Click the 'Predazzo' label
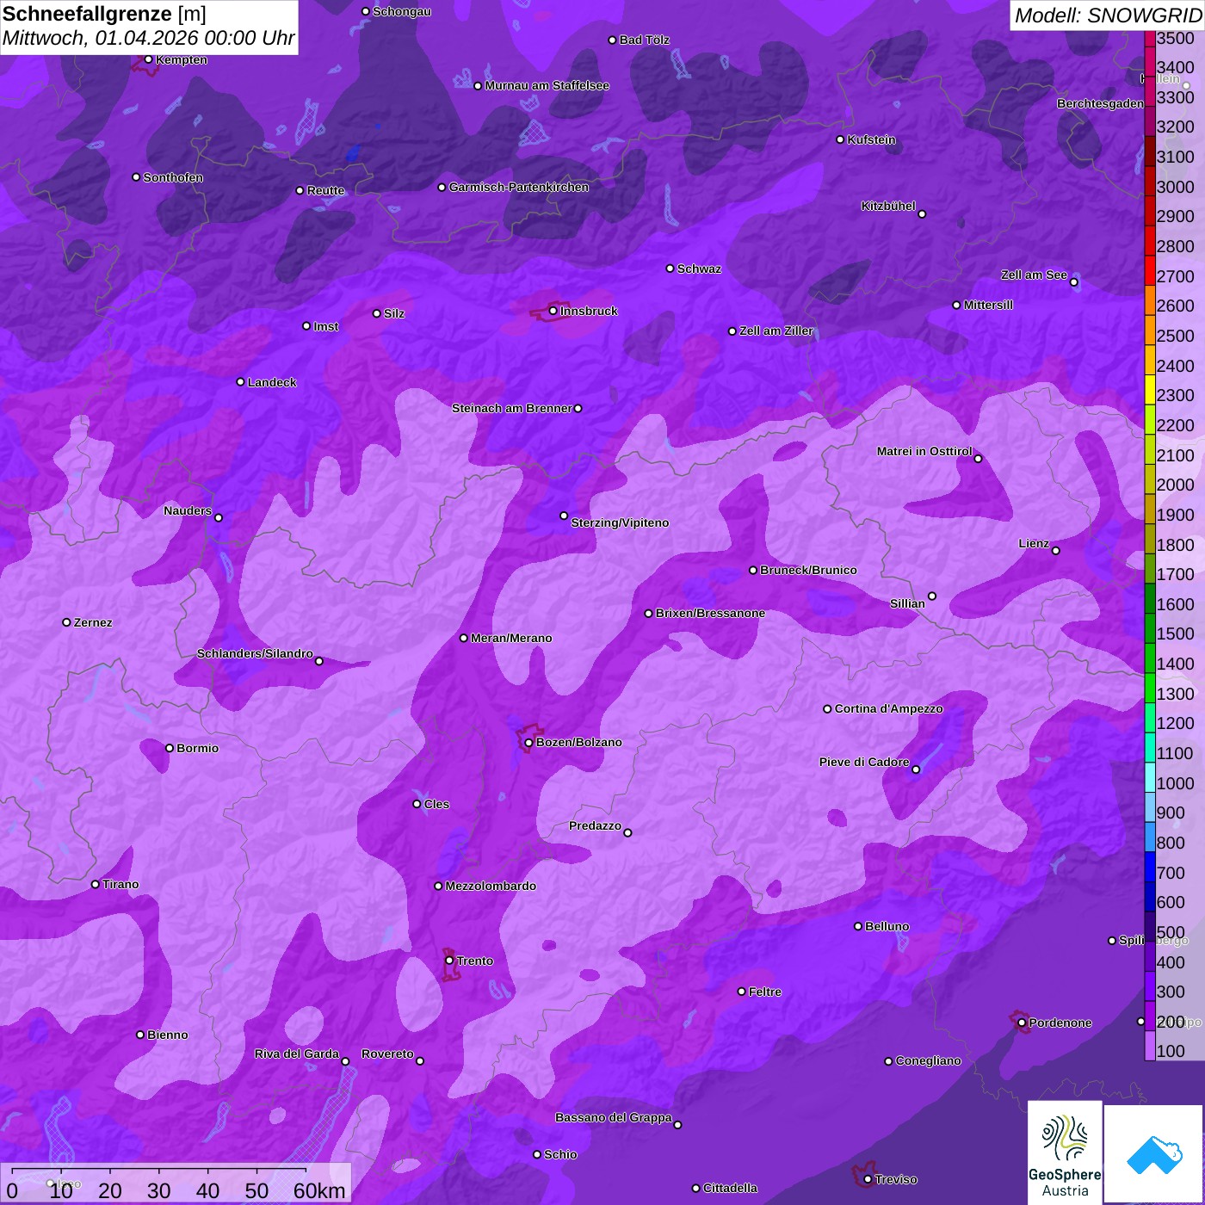Viewport: 1205px width, 1205px height. point(595,825)
